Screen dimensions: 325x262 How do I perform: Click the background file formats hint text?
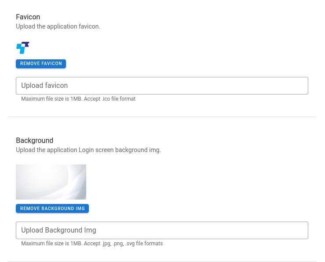(92, 244)
